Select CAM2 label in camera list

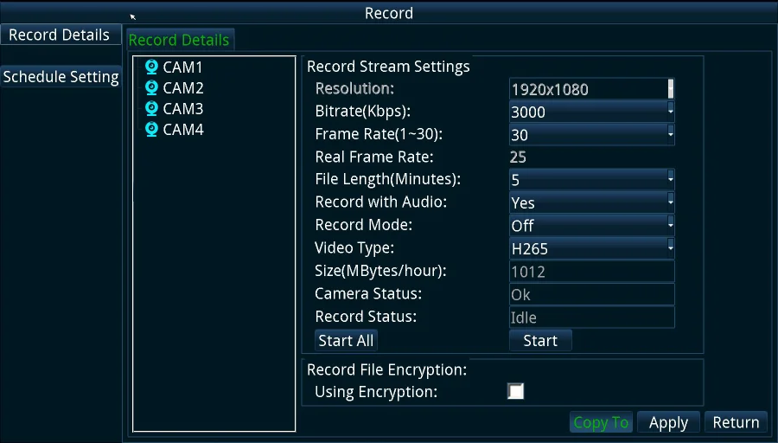183,88
